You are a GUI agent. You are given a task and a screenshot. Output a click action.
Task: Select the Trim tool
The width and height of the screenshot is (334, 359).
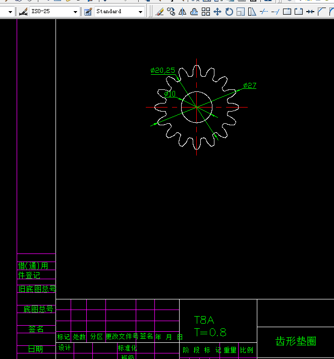click(x=264, y=12)
